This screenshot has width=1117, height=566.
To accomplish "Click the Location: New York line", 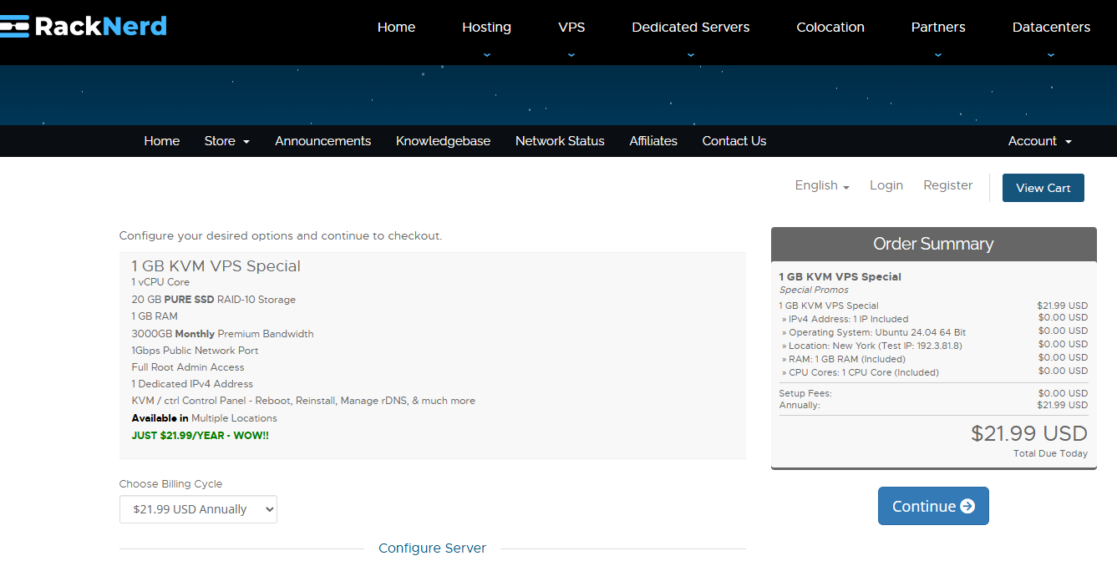I will pos(871,346).
